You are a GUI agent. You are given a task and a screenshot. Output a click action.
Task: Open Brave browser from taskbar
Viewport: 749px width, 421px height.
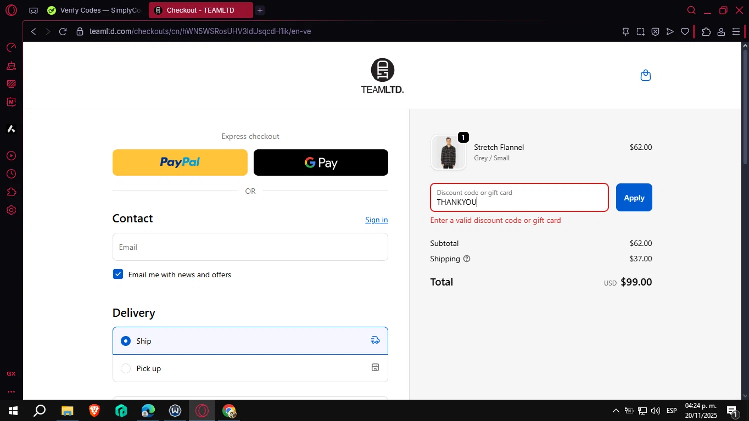(x=94, y=411)
